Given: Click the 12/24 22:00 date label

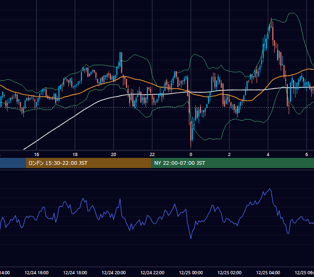Looking at the screenshot, I should (152, 272).
